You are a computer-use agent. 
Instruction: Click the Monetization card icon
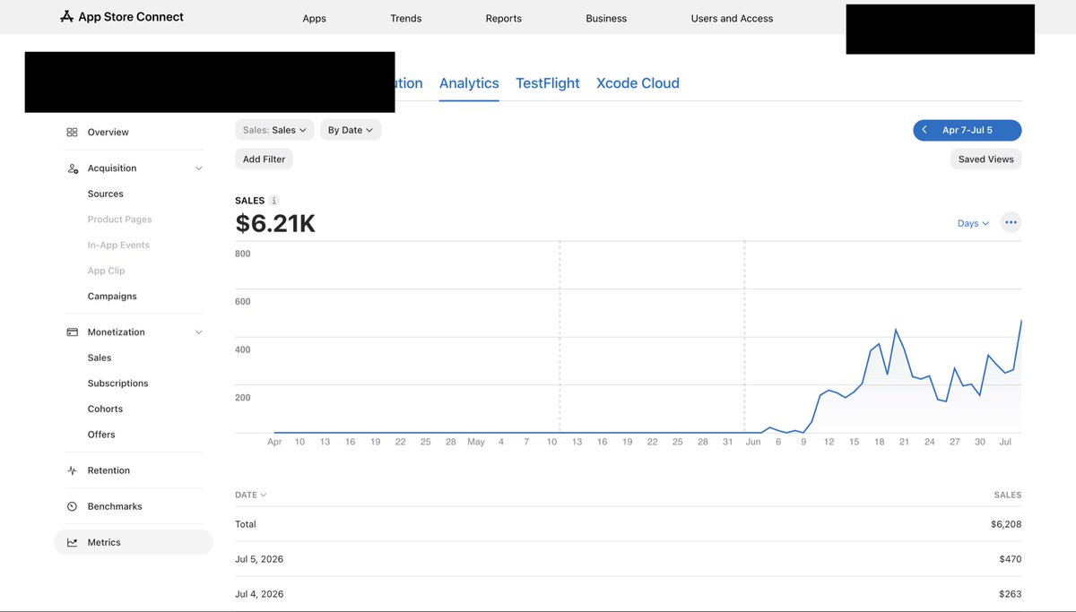coord(73,332)
